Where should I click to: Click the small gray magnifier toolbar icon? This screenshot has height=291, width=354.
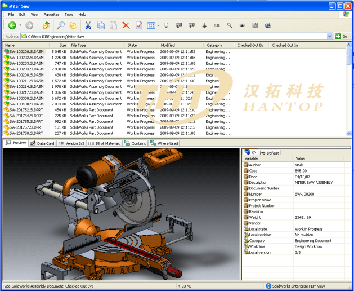click(230, 25)
